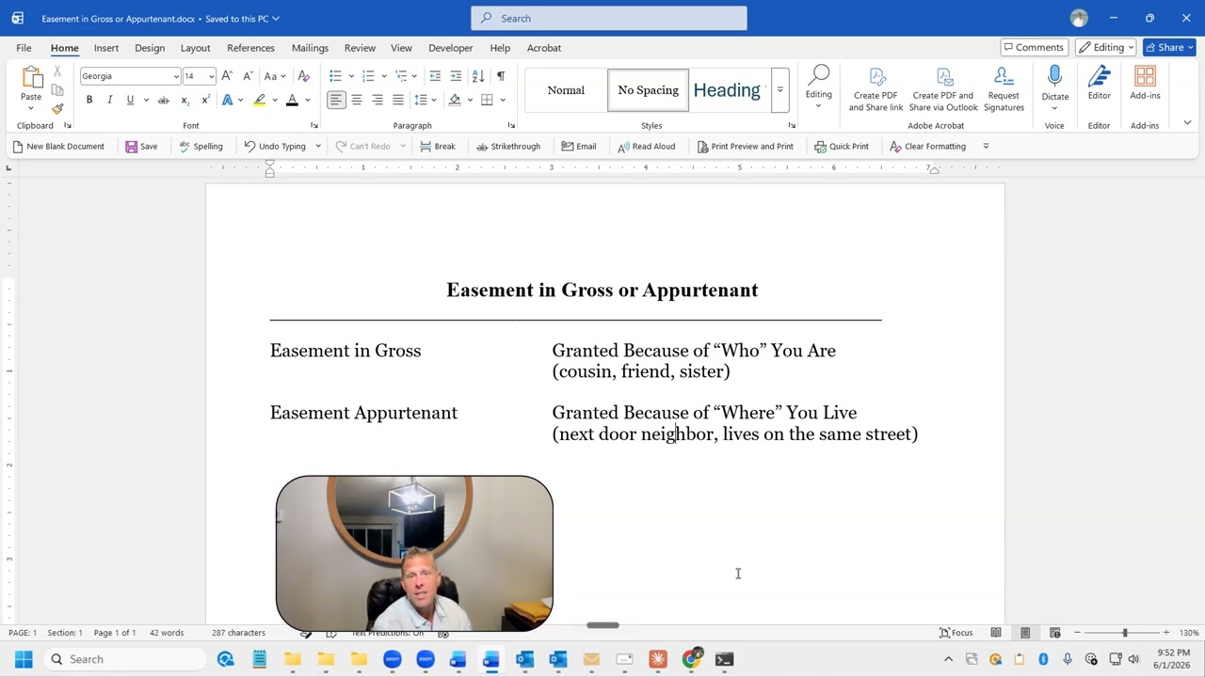Screen dimensions: 1205x677
Task: Click the Subscript icon
Action: tap(185, 100)
